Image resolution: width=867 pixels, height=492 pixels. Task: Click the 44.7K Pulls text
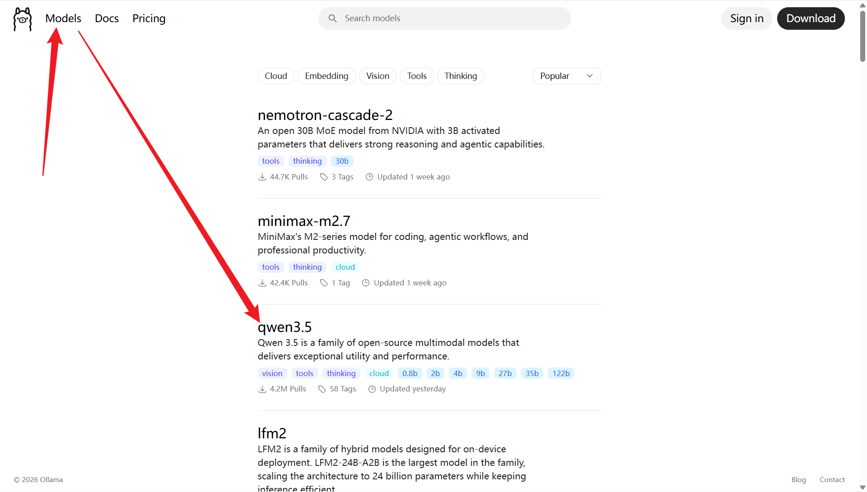(289, 177)
